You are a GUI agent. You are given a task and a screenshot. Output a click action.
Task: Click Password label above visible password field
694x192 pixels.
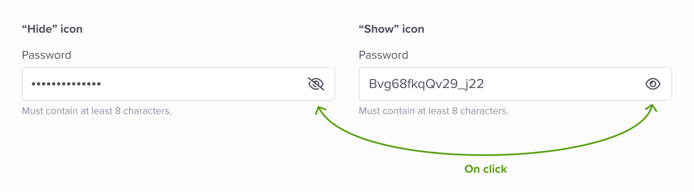(383, 55)
